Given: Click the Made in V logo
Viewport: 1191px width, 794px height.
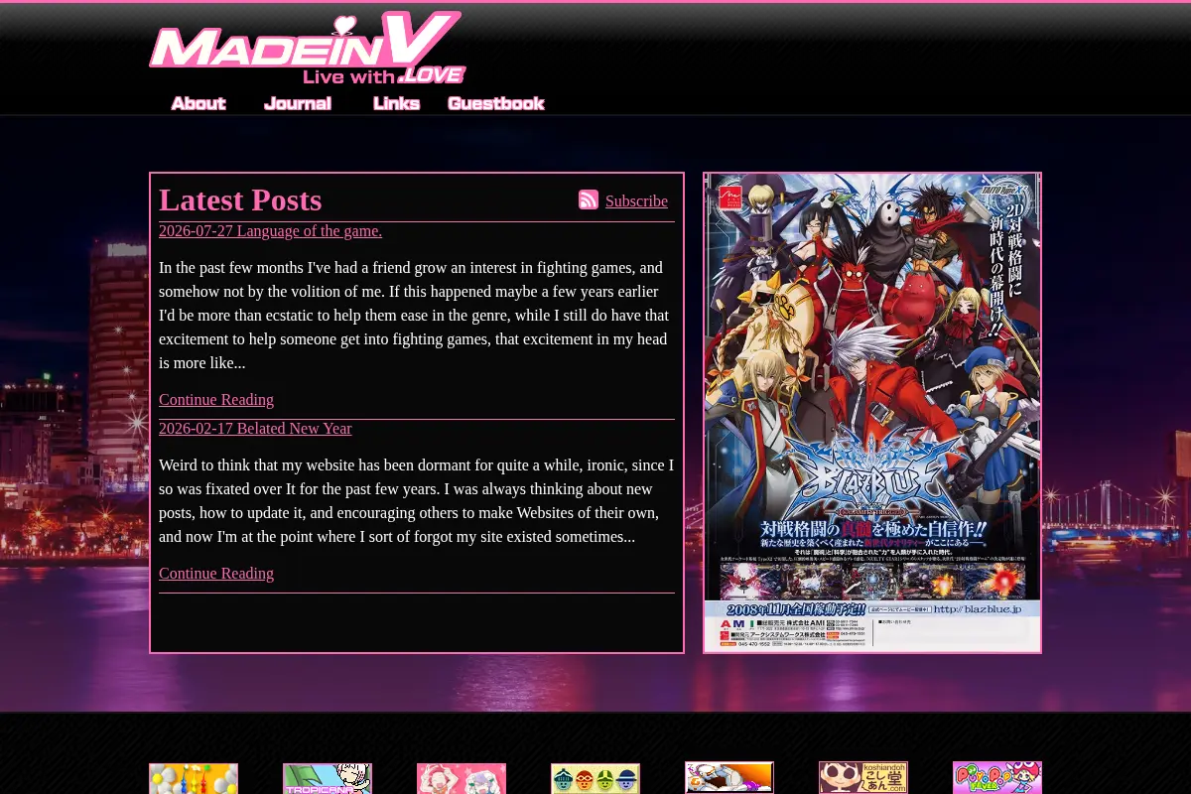Looking at the screenshot, I should point(308,48).
